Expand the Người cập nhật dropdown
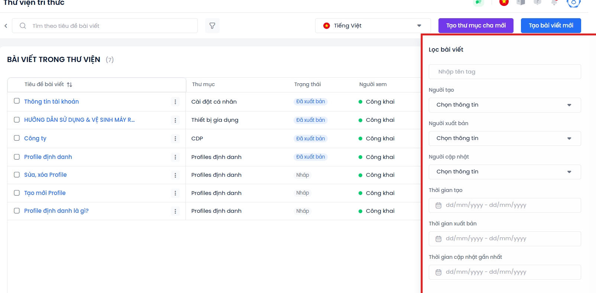596x293 pixels. [x=505, y=172]
